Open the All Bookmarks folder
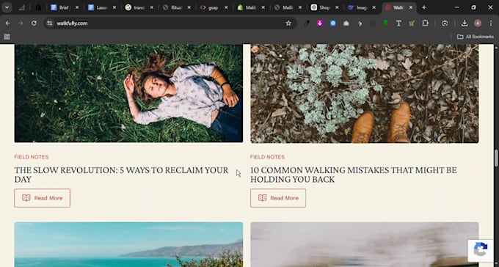This screenshot has width=499, height=267. [x=476, y=37]
